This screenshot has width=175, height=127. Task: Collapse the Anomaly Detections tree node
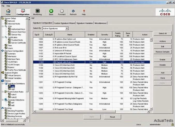click(3, 100)
